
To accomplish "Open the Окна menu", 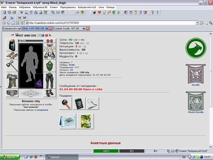I will [101, 7].
